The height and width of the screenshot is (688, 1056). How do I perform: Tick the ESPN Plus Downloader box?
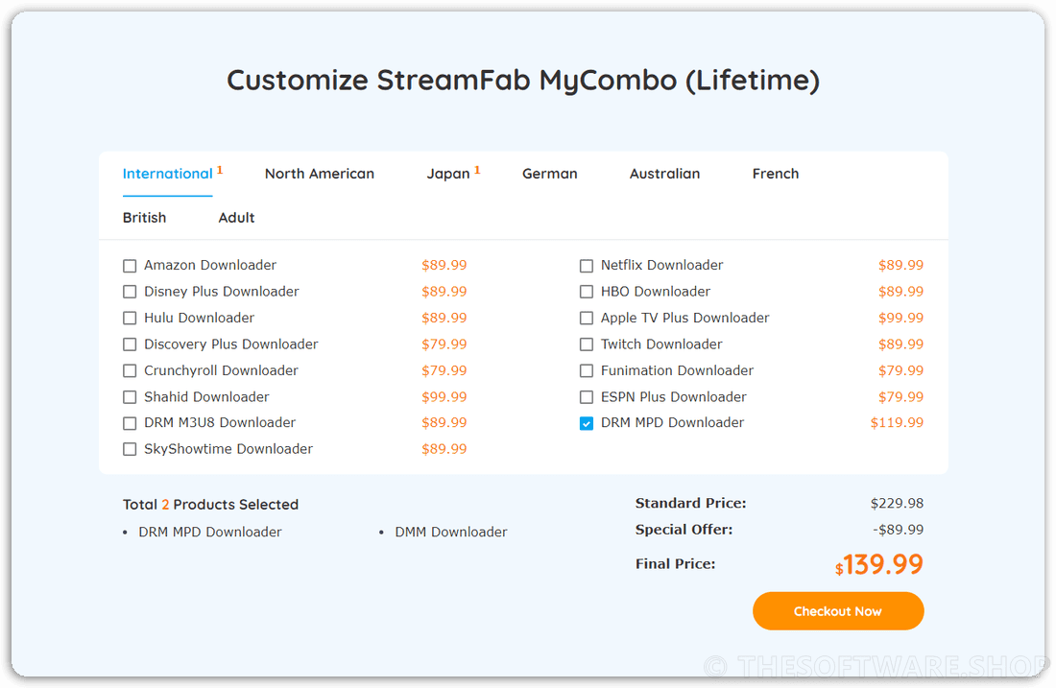click(x=587, y=397)
